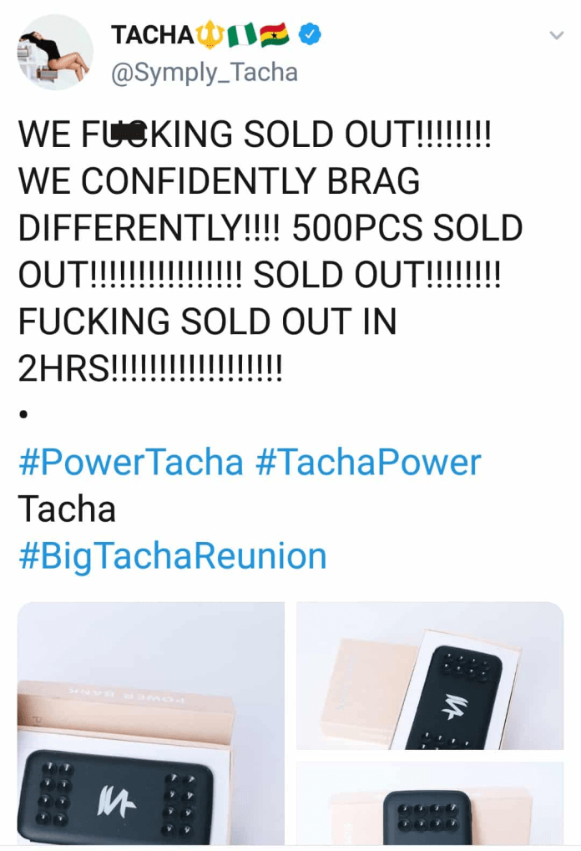Click the "2HRS" text line
This screenshot has height=851, width=581.
pyautogui.click(x=150, y=367)
